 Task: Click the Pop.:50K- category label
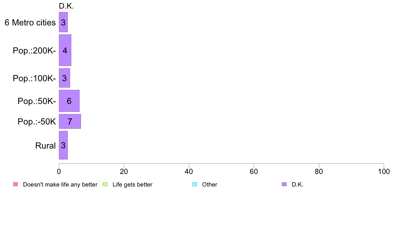point(37,101)
